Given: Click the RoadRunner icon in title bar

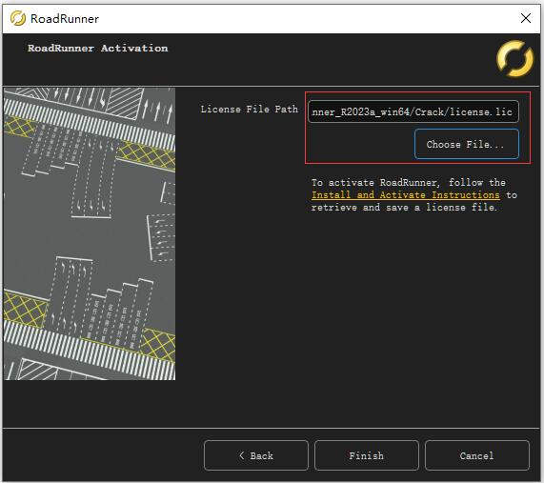Looking at the screenshot, I should (x=18, y=18).
